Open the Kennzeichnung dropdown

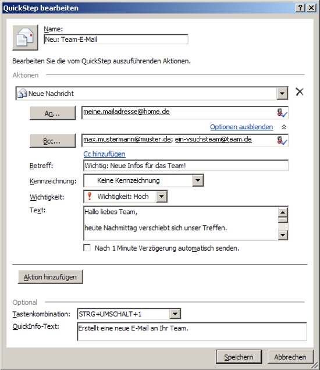click(x=198, y=181)
